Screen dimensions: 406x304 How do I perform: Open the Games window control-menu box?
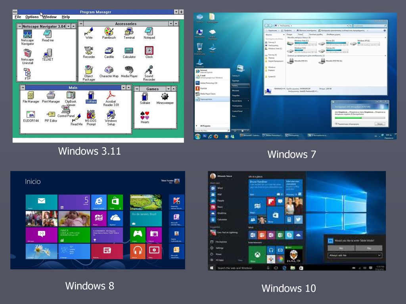click(x=137, y=89)
